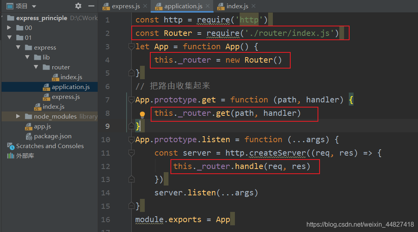Close the application.js tab

(208, 6)
